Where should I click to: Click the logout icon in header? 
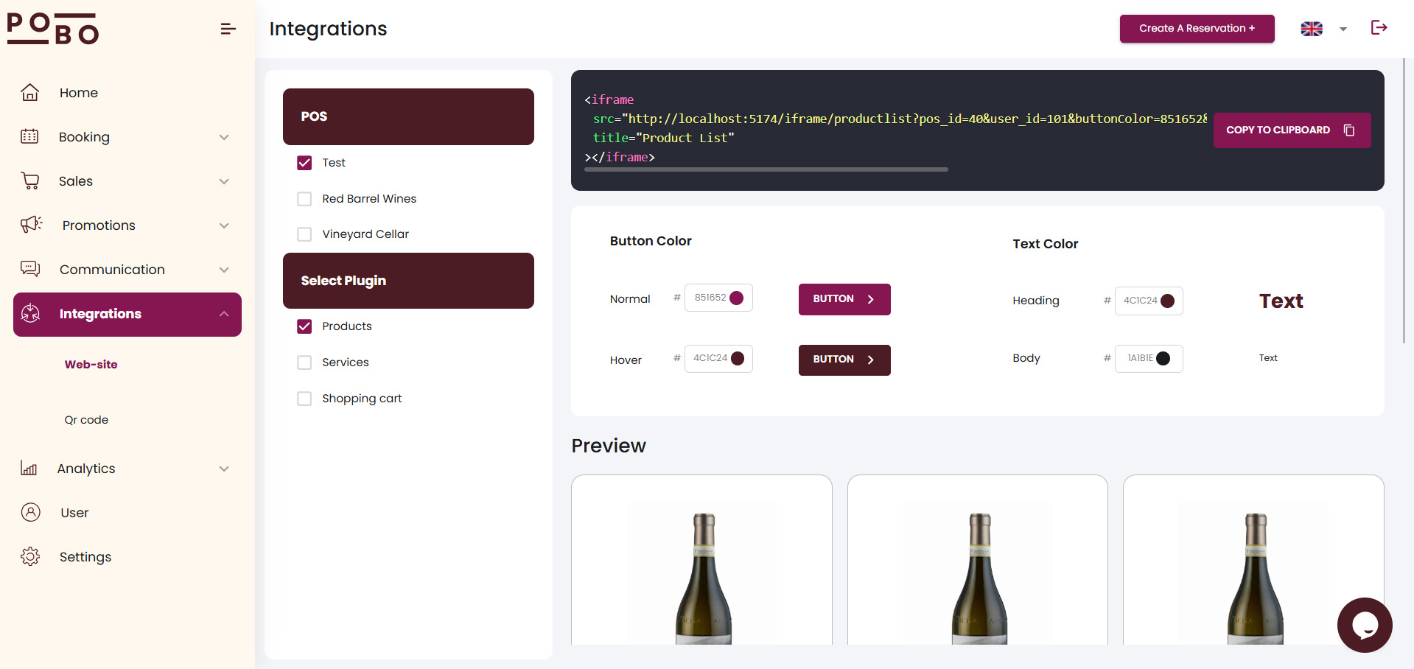pyautogui.click(x=1379, y=28)
